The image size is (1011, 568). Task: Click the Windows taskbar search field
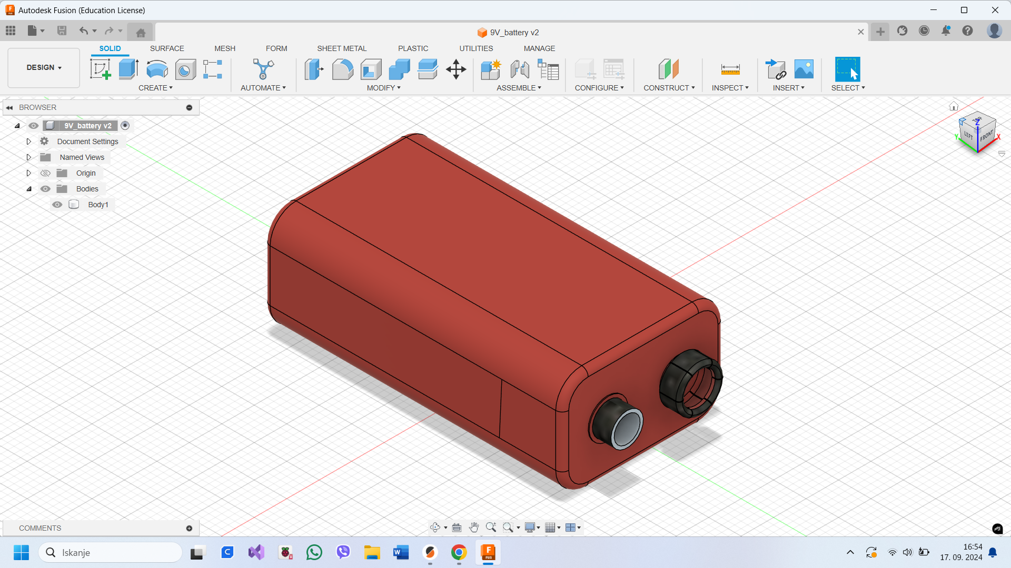click(x=111, y=552)
